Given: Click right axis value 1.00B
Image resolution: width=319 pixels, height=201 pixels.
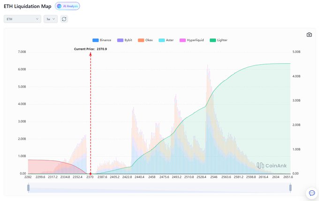Looking at the screenshot, I should [296, 149].
